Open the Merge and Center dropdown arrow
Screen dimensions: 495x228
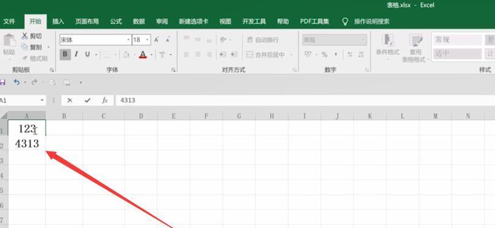[291, 55]
